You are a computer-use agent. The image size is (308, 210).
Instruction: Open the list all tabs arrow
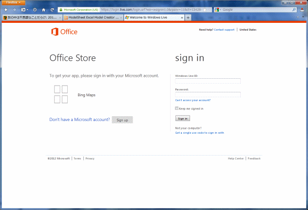[x=298, y=17]
